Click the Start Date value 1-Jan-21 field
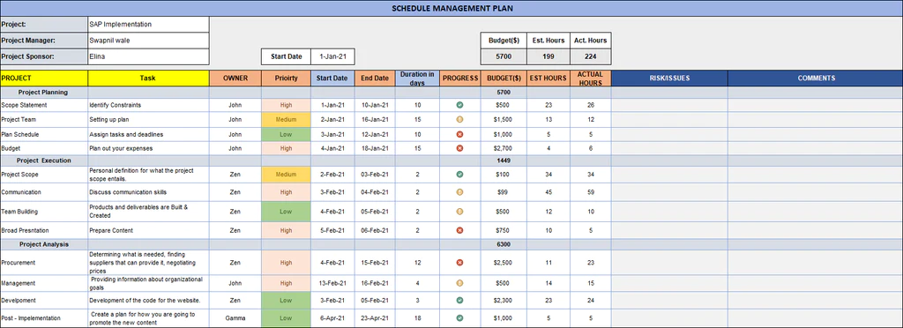This screenshot has height=328, width=903. click(x=332, y=56)
